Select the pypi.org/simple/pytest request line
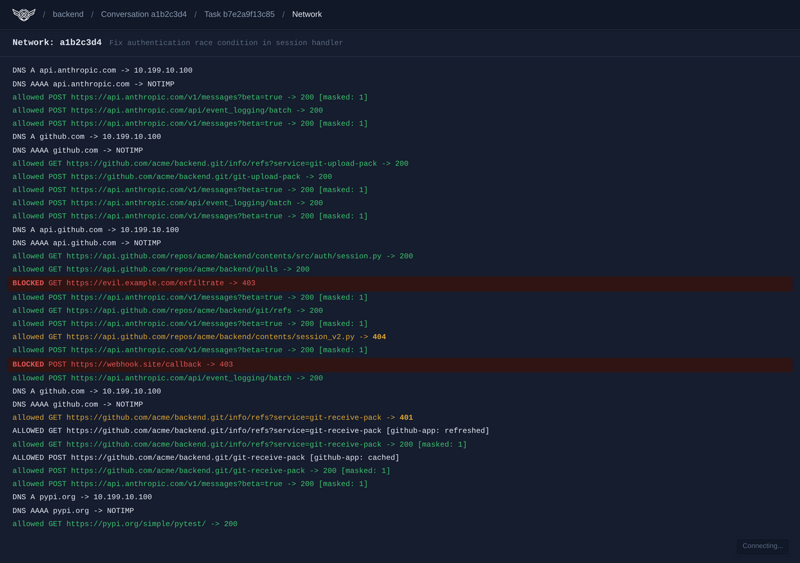This screenshot has height=563, width=800. pos(124,524)
